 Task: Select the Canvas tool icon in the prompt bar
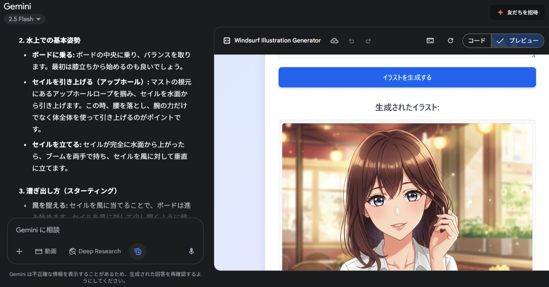pos(138,251)
